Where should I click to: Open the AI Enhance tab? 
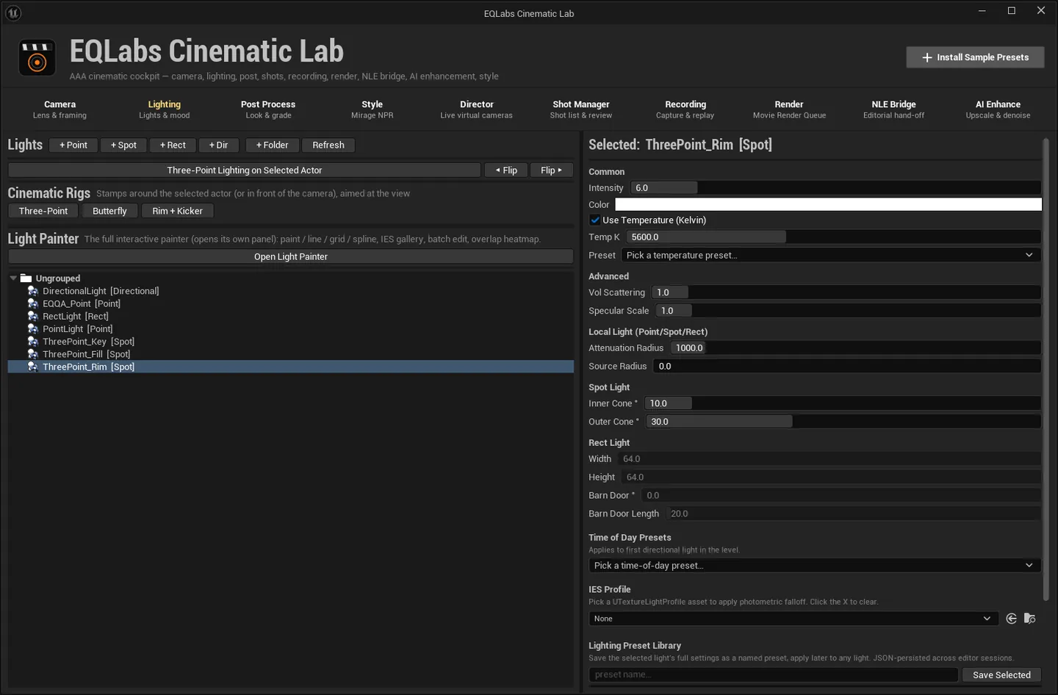click(x=998, y=109)
